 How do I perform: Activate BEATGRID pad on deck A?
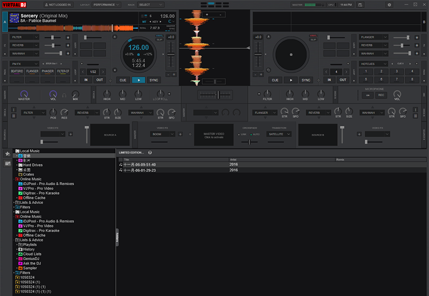17,71
